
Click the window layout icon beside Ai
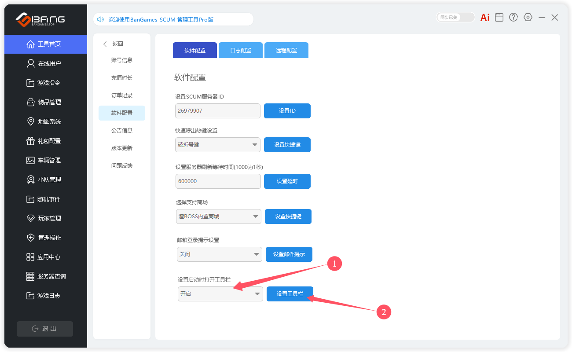(x=499, y=17)
